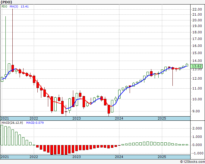Click the 14.00 price axis label
205x164 pixels.
(x=197, y=61)
